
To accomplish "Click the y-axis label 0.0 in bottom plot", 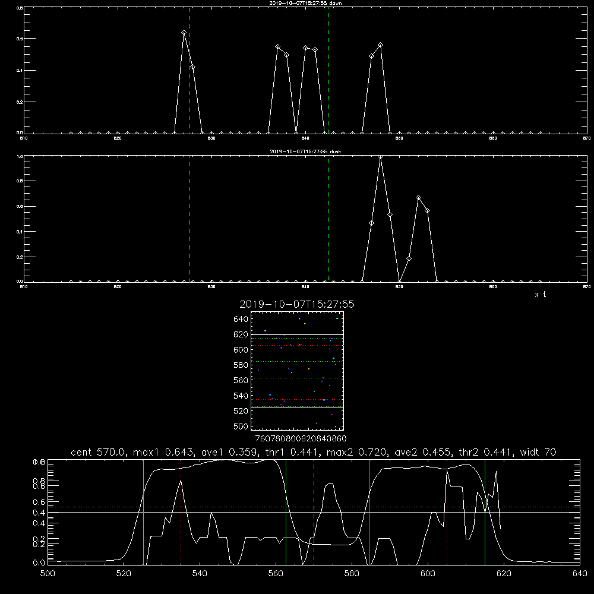I will tap(39, 563).
